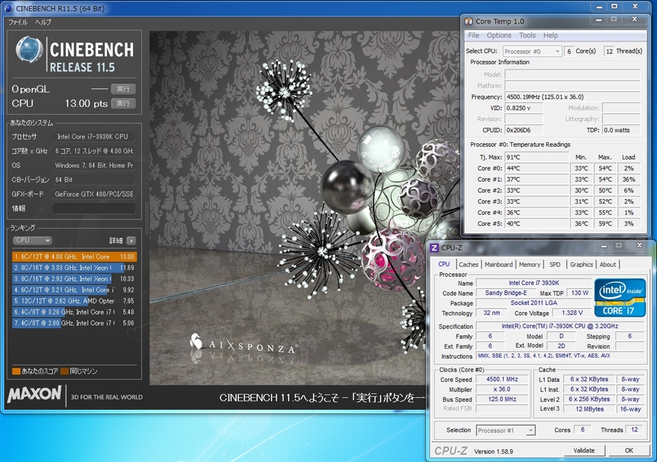Select the AMD Opteron ranking row

click(74, 301)
